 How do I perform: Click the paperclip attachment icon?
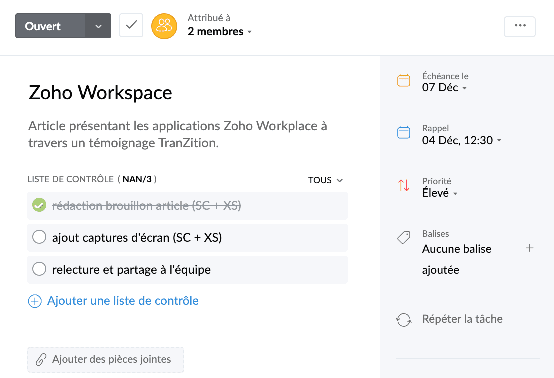tap(41, 360)
